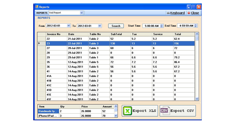Select invoice 41B cell

pyautogui.click(x=56, y=81)
